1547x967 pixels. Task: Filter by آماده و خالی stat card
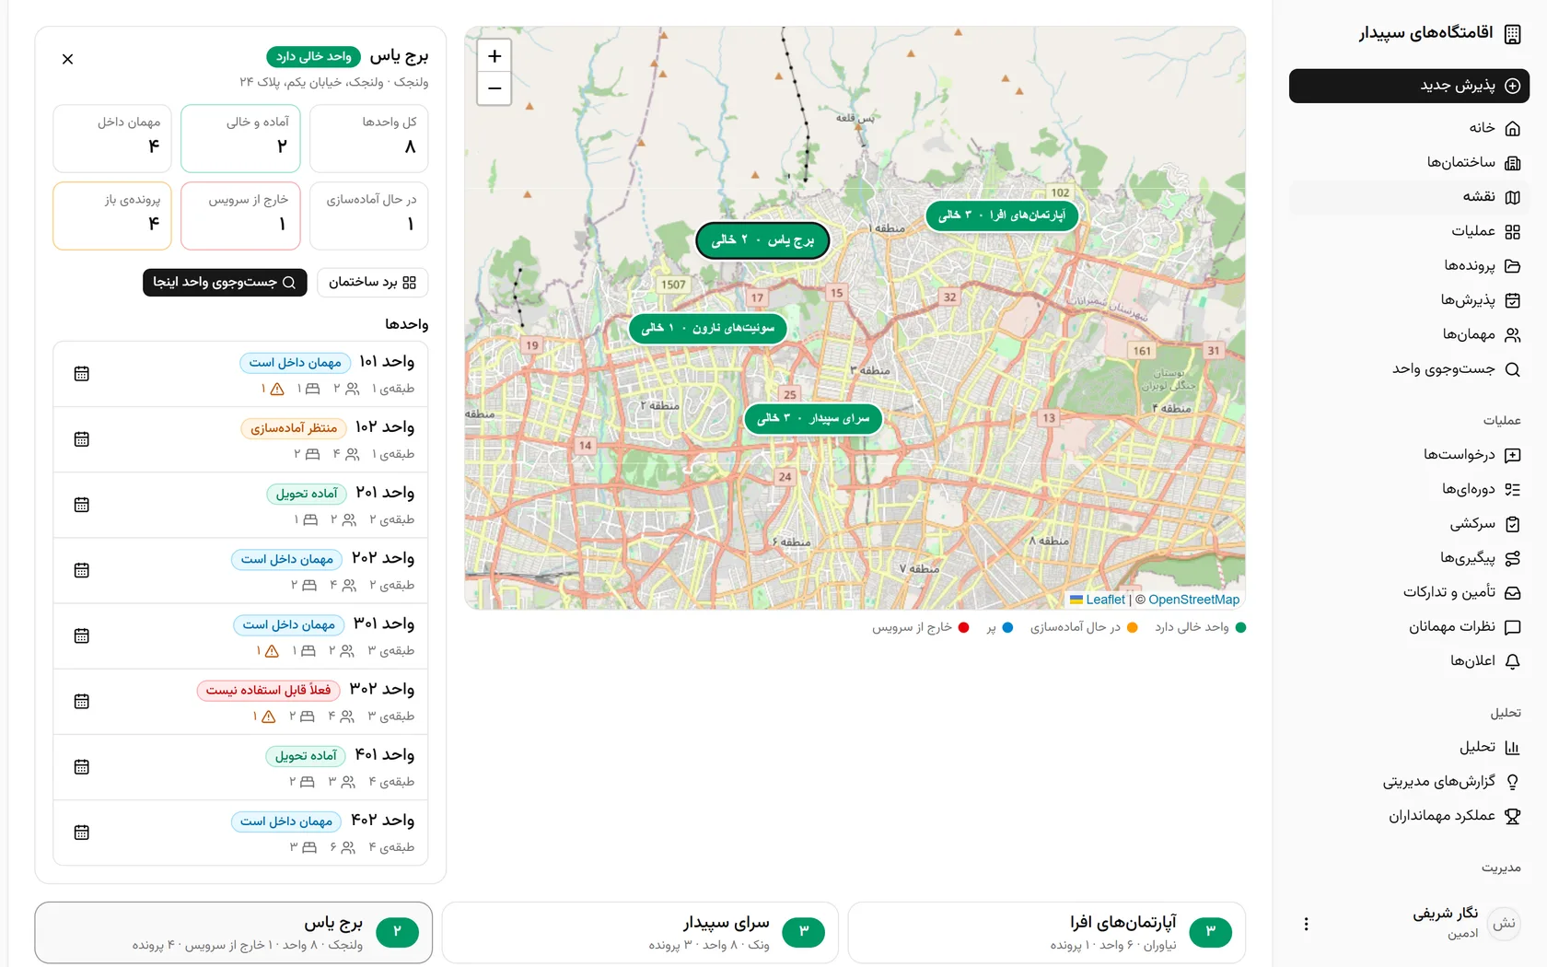tap(240, 138)
